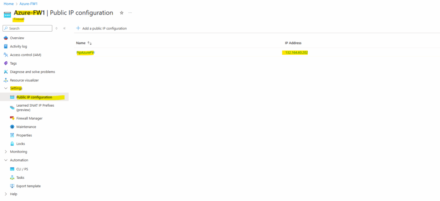
Task: Click Add a public IP configuration
Action: click(101, 28)
